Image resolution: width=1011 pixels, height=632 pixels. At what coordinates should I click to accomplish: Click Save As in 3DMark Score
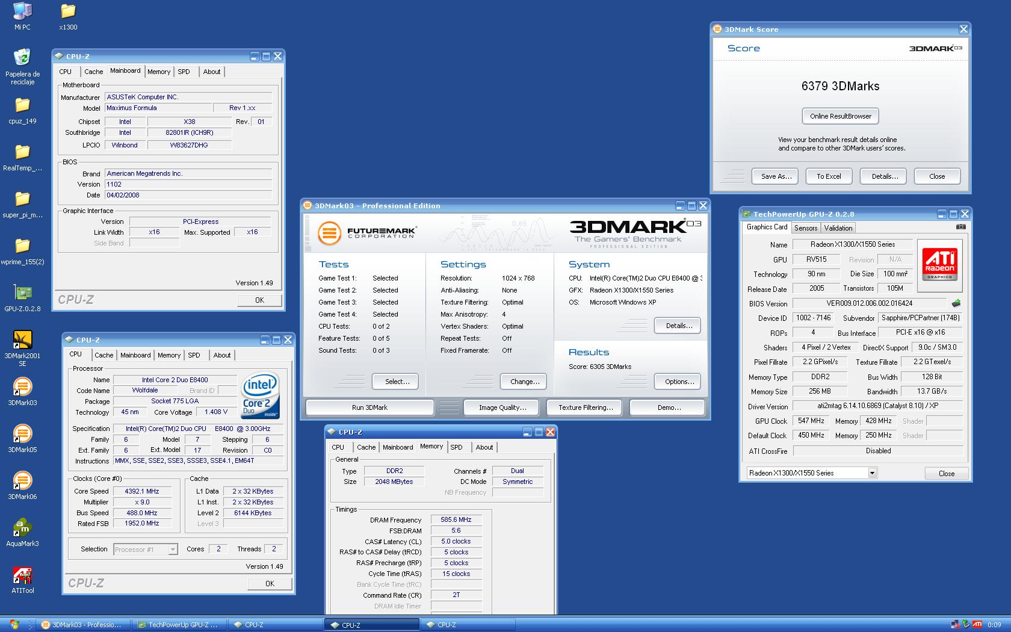tap(776, 176)
